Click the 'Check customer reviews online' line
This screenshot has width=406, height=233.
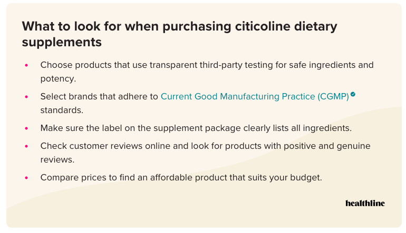point(205,146)
